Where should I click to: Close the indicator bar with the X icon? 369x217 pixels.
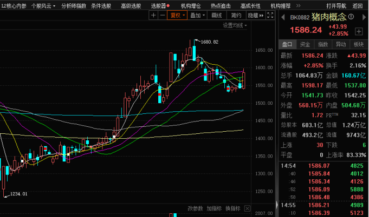pos(248,208)
